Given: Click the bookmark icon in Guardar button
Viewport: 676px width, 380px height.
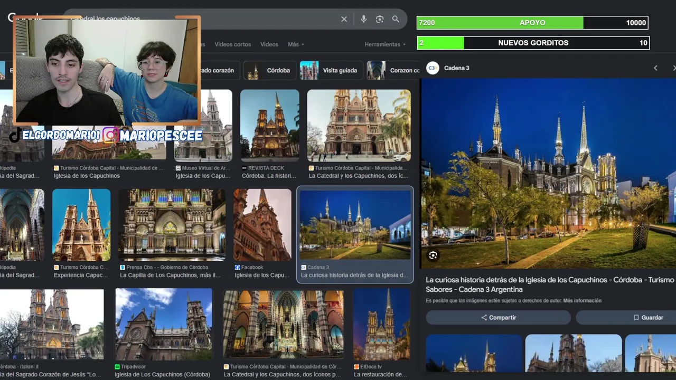Looking at the screenshot, I should click(636, 318).
